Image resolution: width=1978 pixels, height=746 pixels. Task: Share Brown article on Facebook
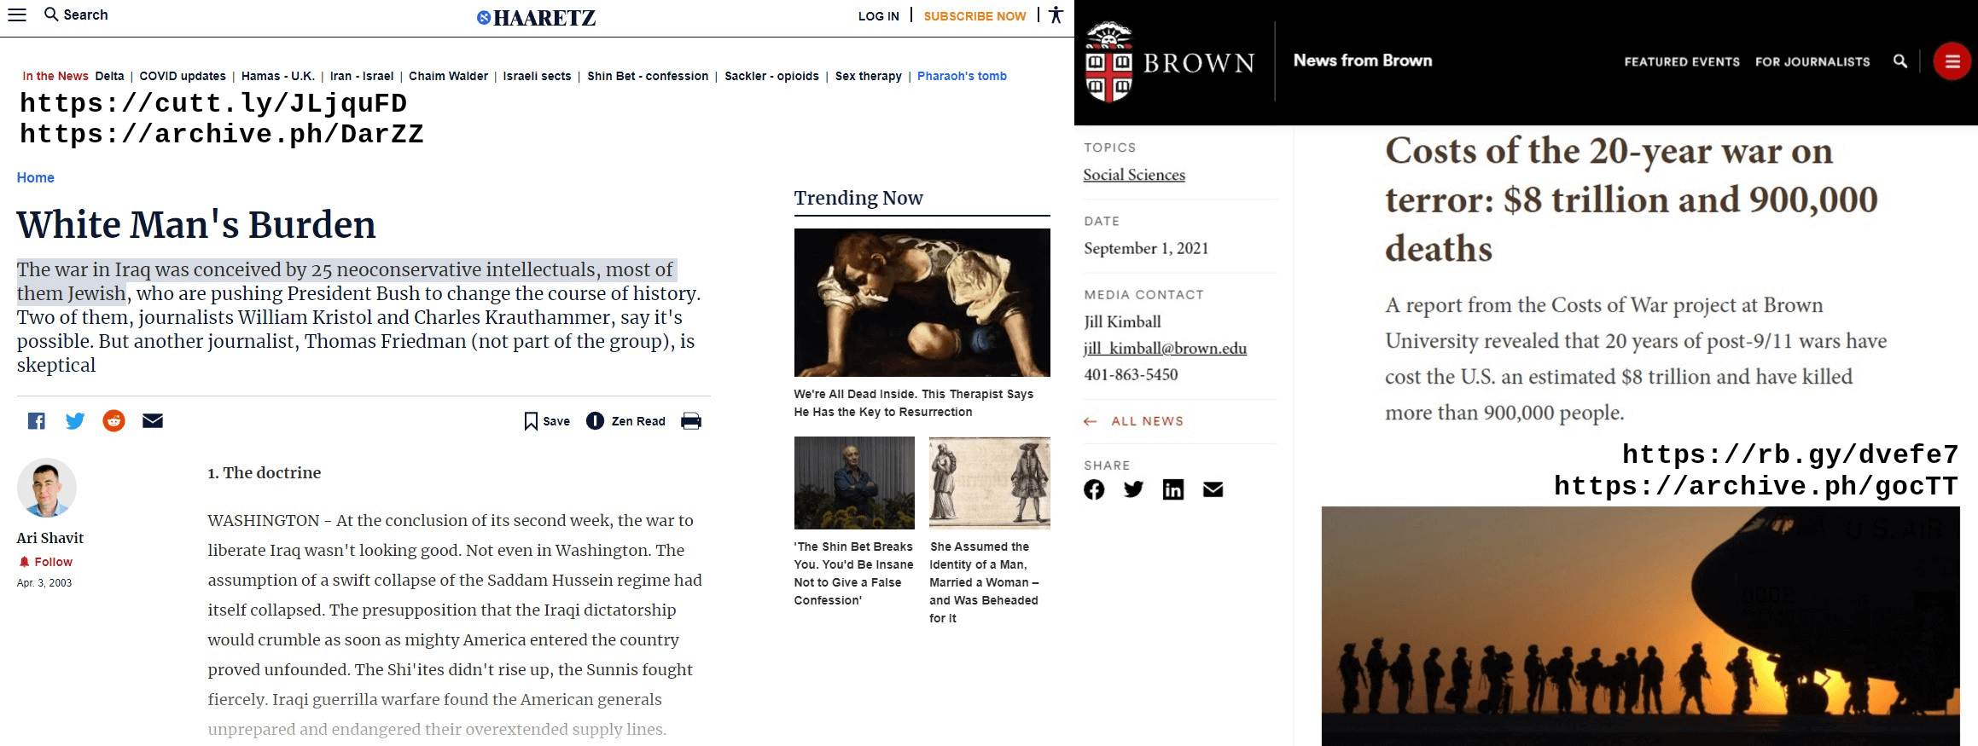(1094, 489)
